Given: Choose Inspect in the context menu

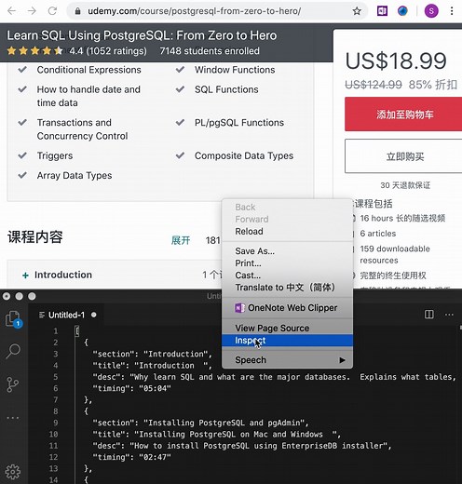Looking at the screenshot, I should coord(287,341).
